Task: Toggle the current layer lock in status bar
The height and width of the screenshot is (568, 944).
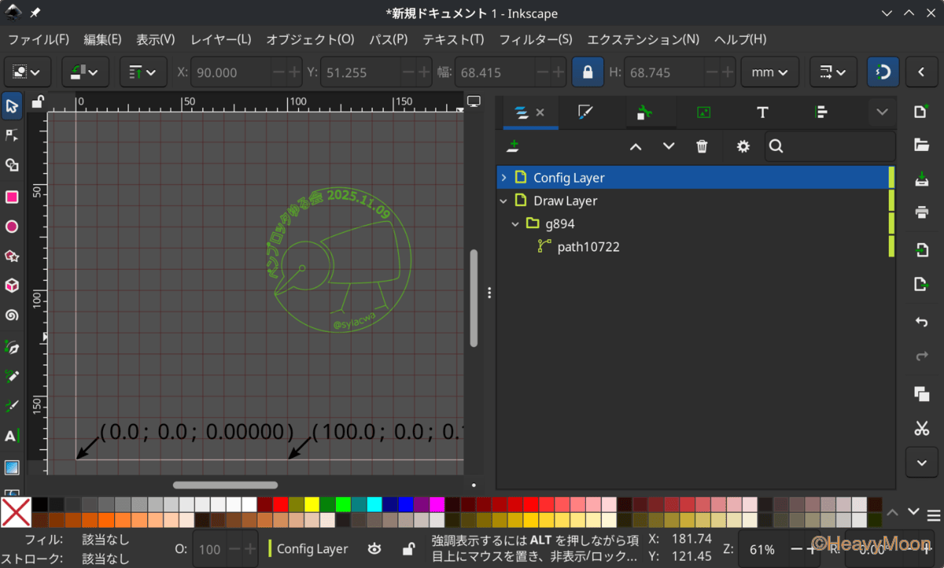Action: (408, 549)
